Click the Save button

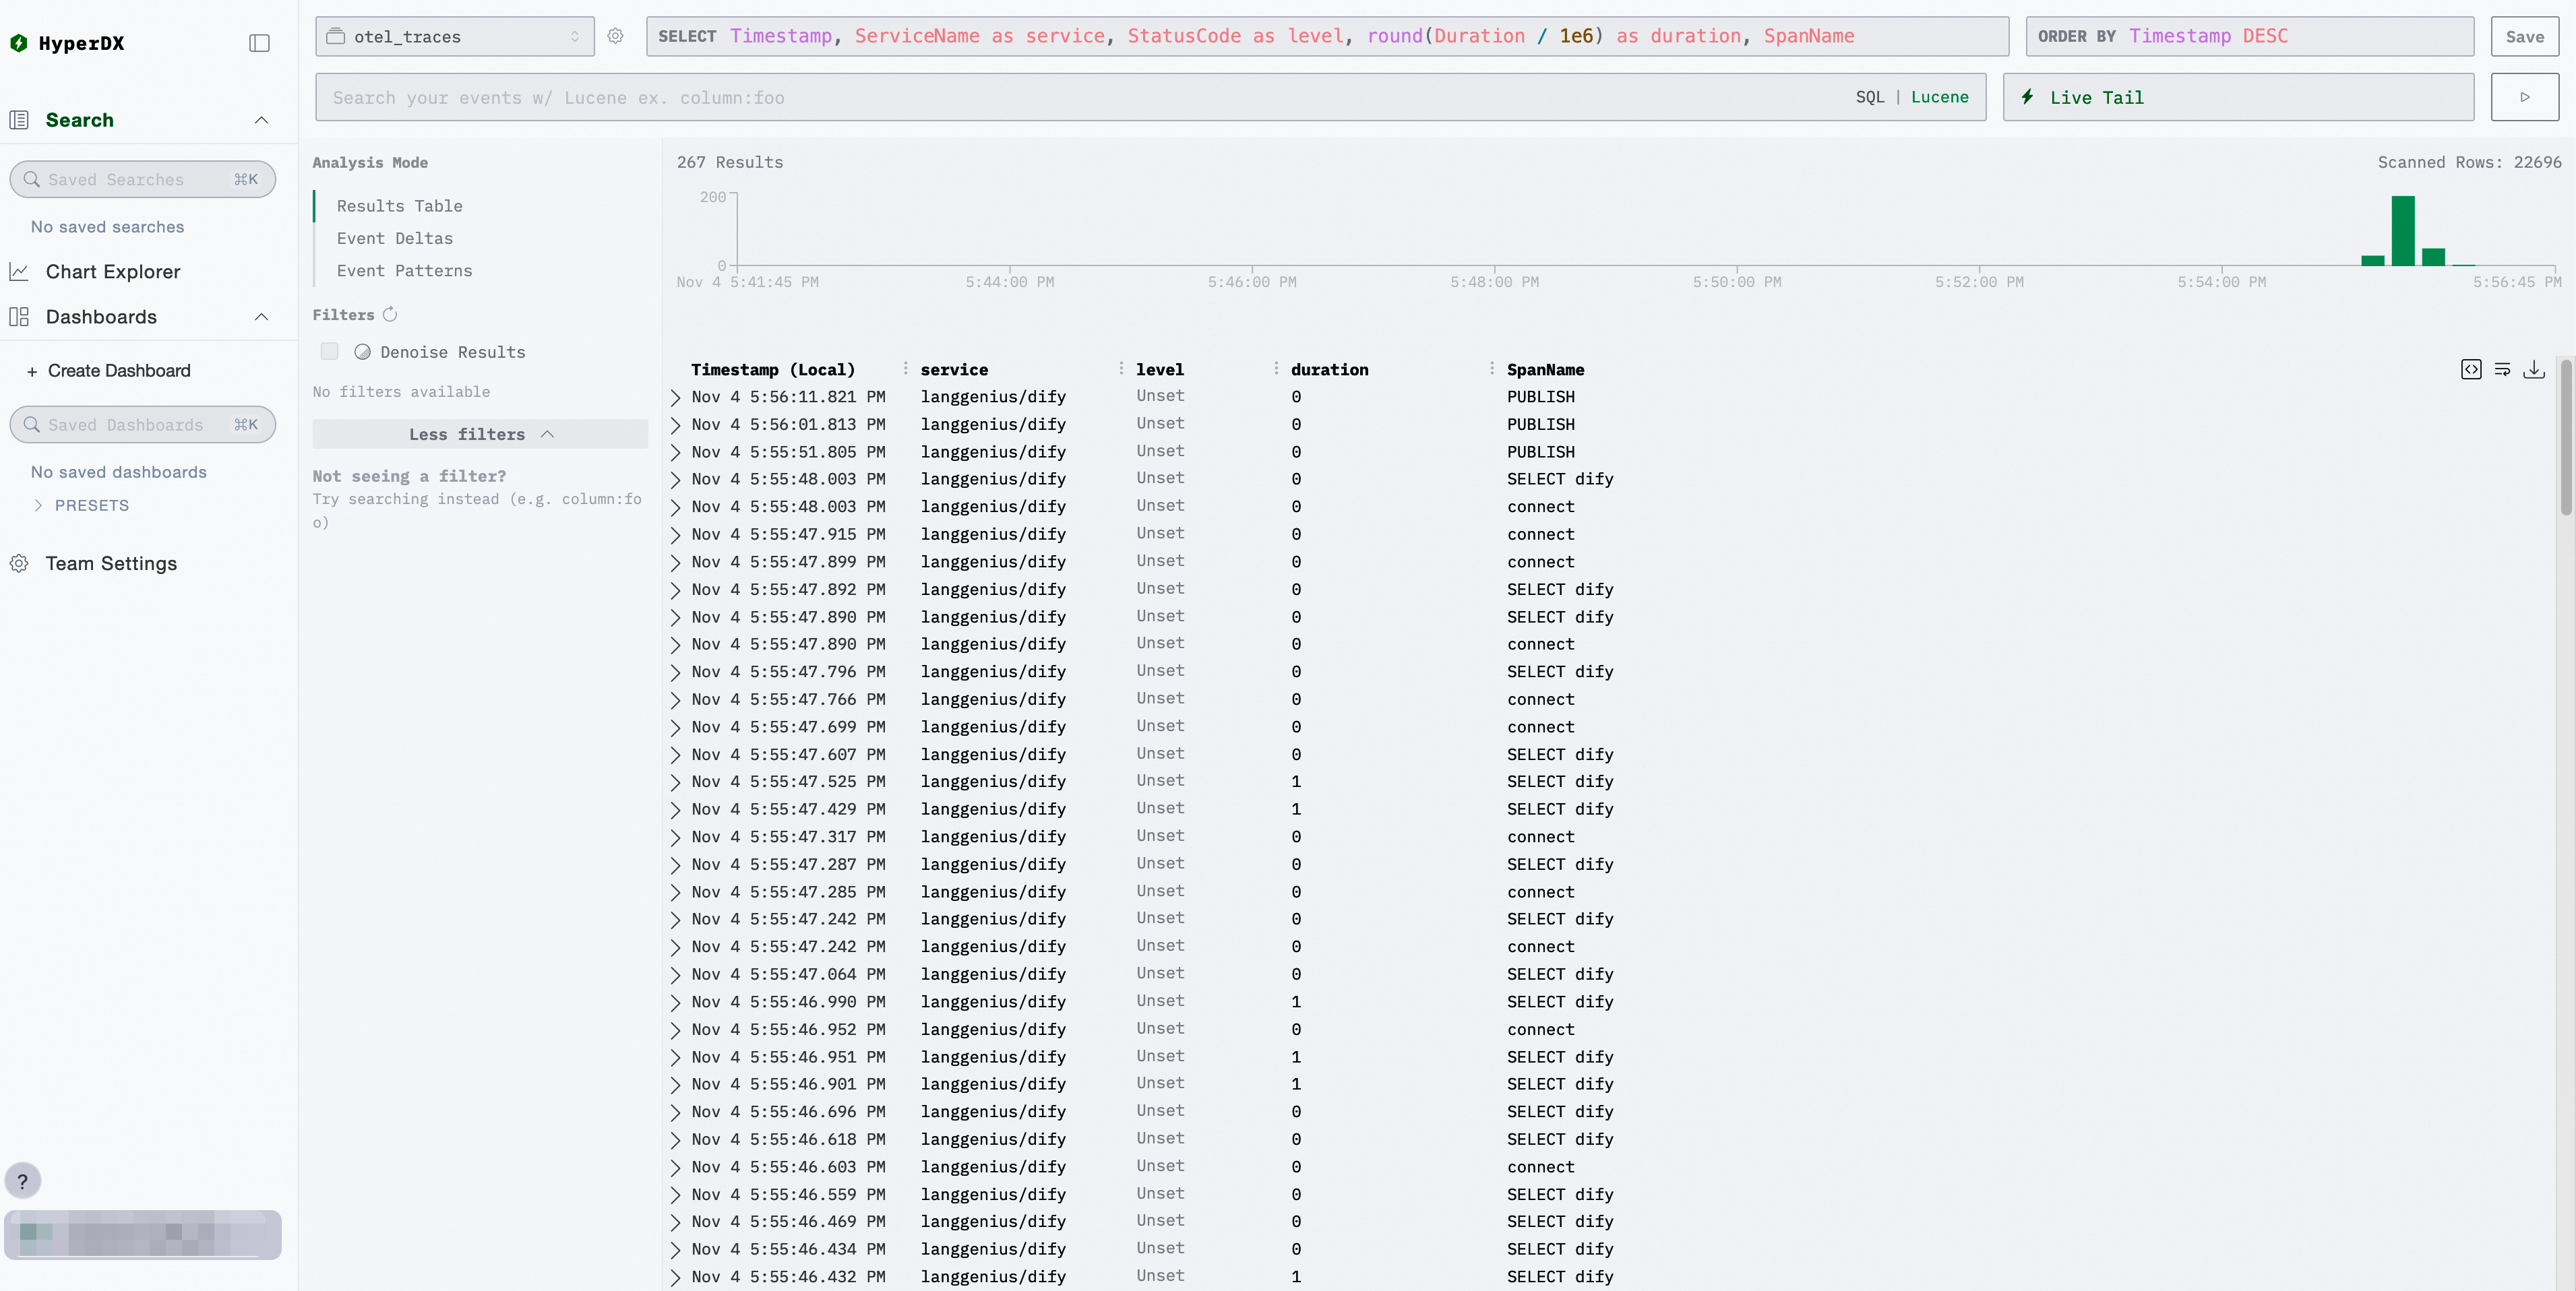tap(2524, 36)
